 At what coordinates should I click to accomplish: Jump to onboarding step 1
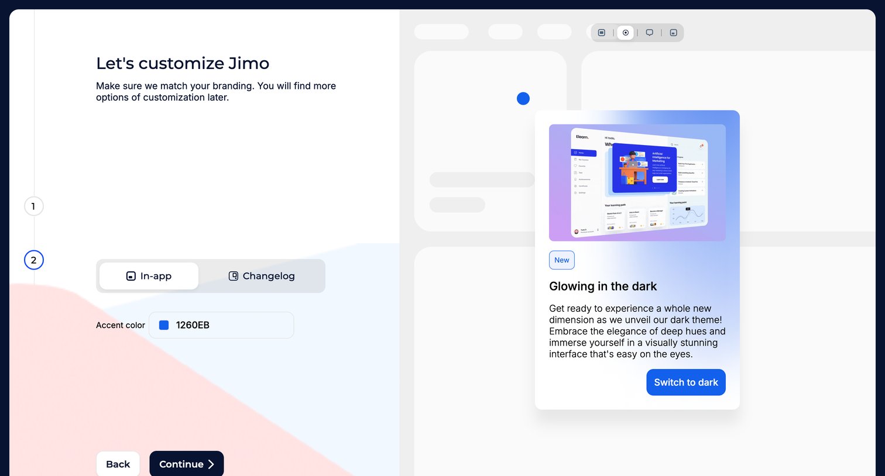33,206
